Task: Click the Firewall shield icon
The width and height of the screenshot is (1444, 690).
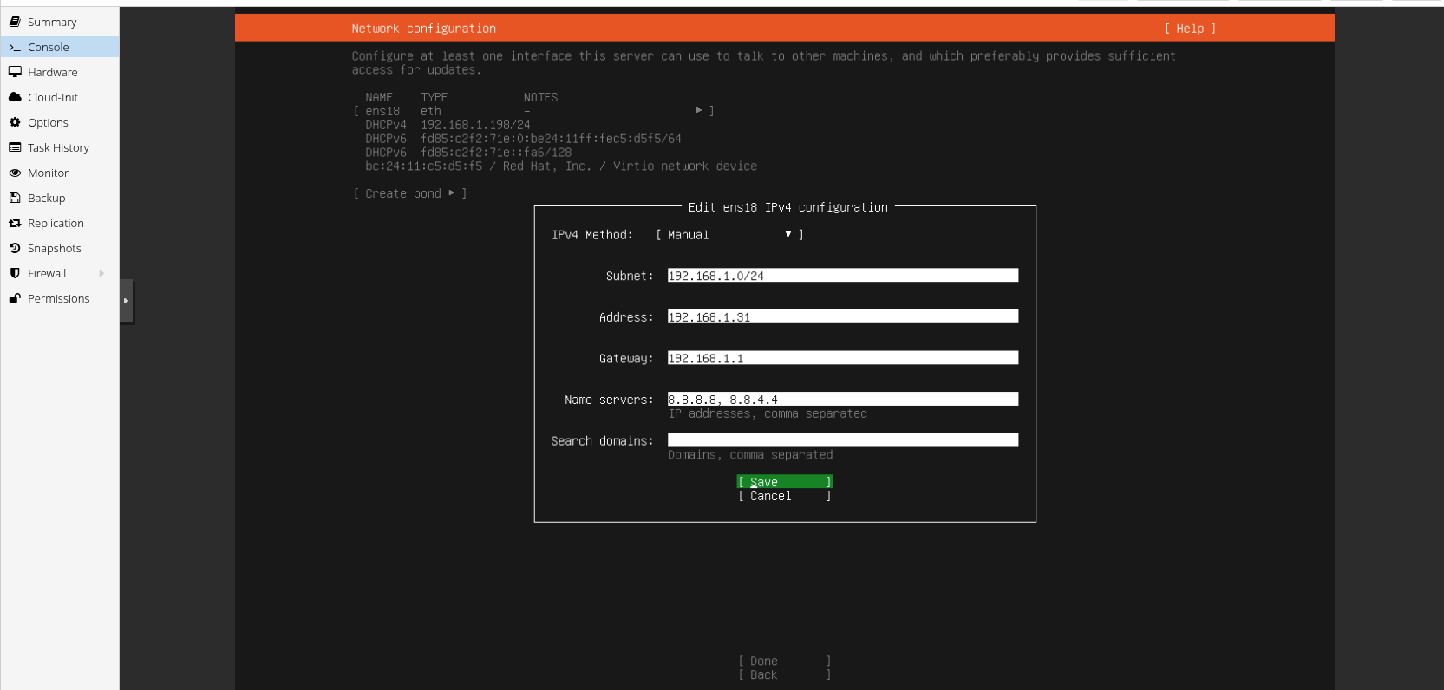Action: 15,273
